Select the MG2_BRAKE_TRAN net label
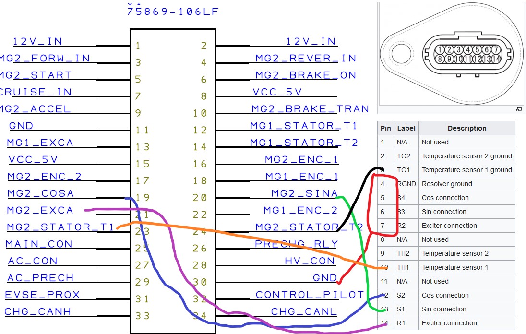The height and width of the screenshot is (334, 526). click(311, 108)
